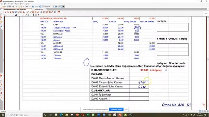
Task: Click the Delete X icon in the toolbar
Action: 24,6
